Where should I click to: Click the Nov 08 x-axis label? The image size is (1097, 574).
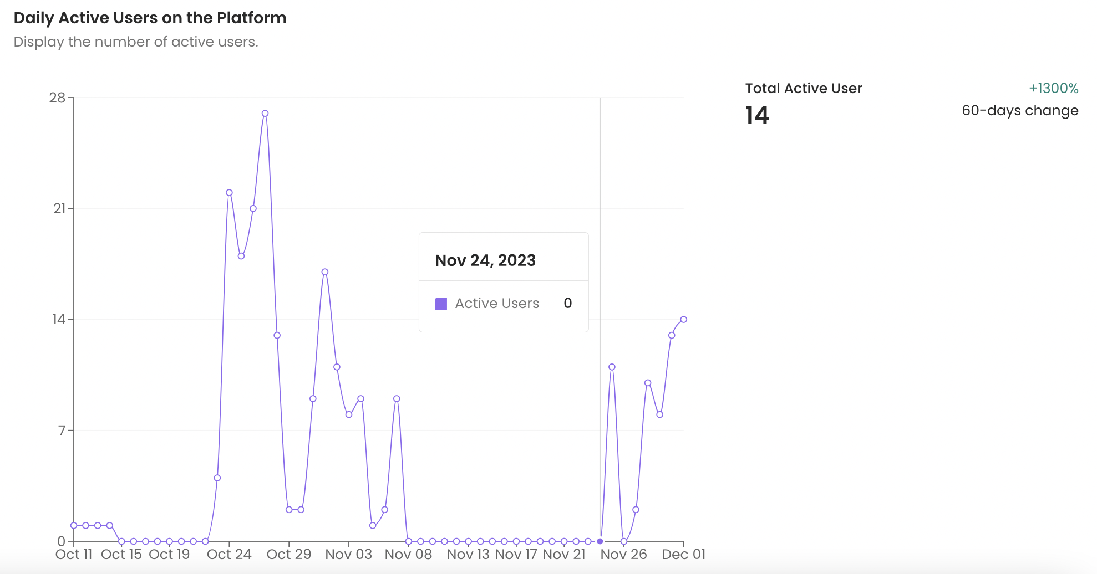[408, 555]
